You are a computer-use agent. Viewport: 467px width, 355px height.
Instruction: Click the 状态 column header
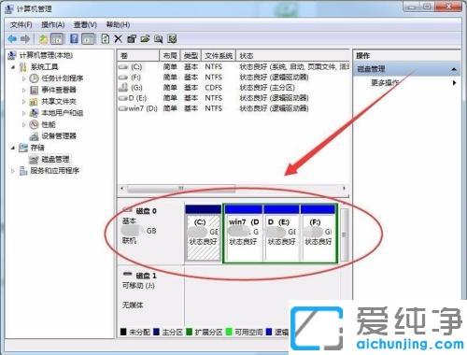coord(292,56)
